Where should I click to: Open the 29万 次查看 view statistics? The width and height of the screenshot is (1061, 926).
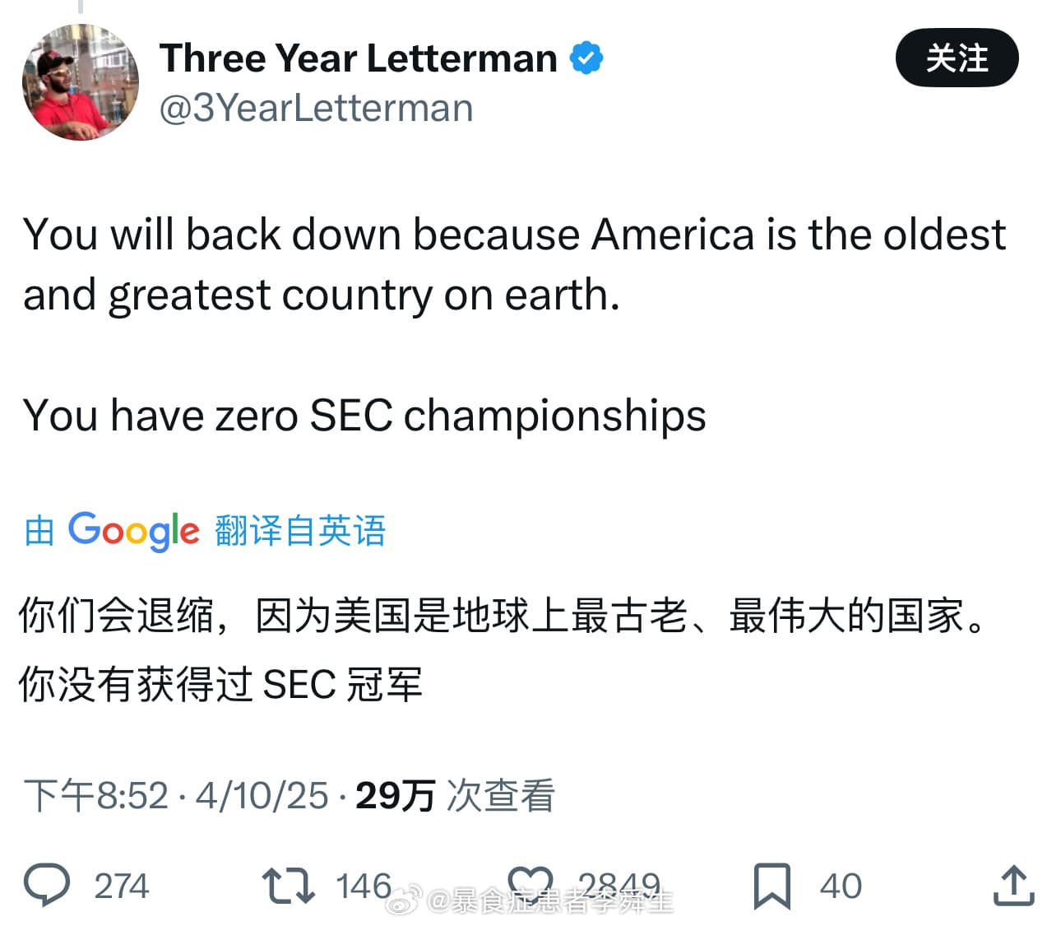455,796
